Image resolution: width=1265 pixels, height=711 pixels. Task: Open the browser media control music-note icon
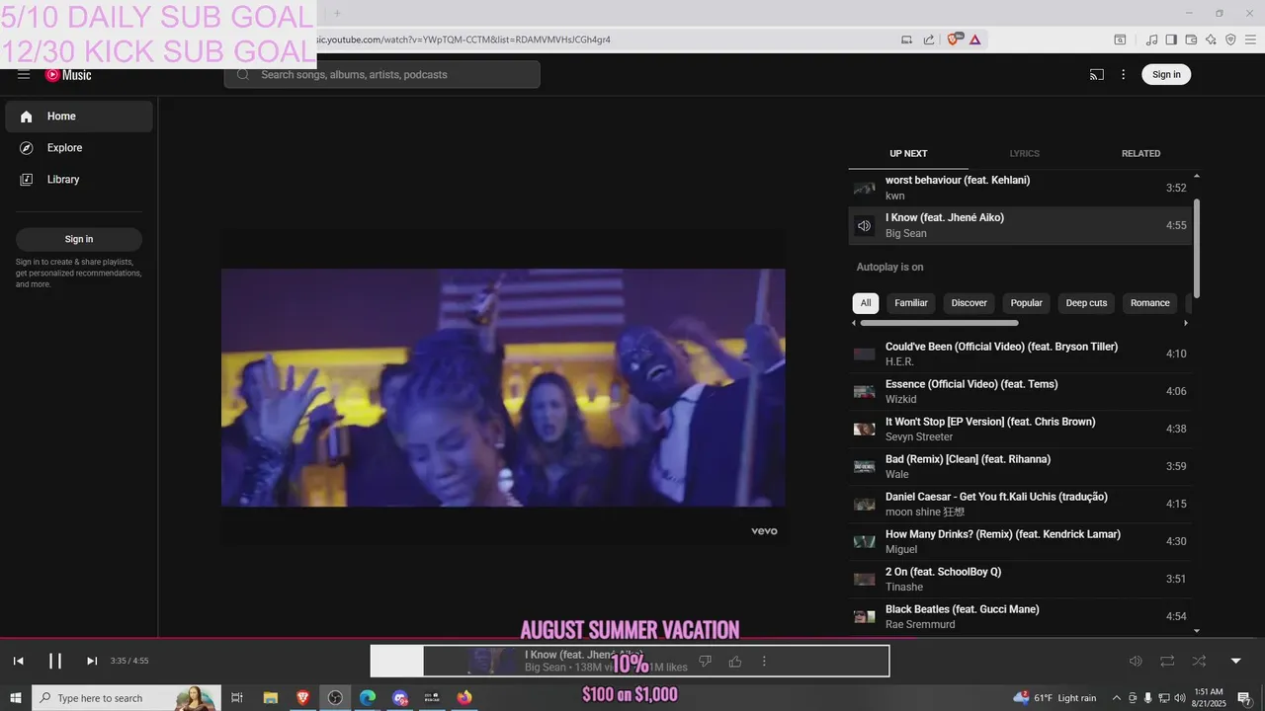tap(1151, 39)
